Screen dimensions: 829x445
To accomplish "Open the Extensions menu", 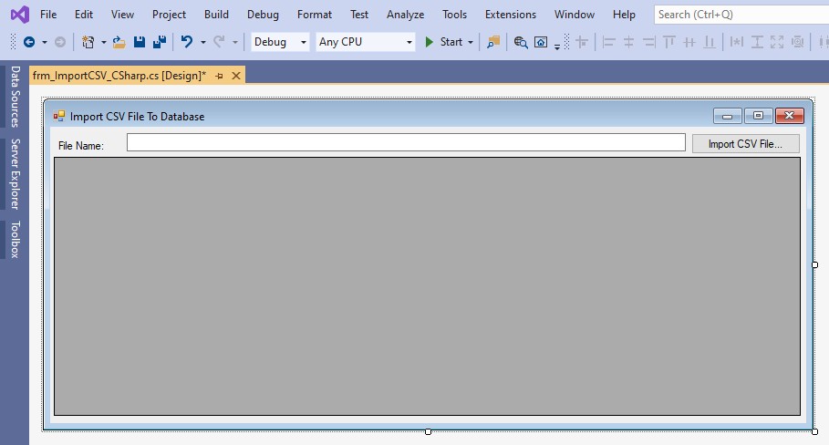I will pos(510,15).
